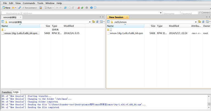Switch to the Transfers tab
Image resolution: width=211 pixels, height=111 pixels.
(x=7, y=92)
